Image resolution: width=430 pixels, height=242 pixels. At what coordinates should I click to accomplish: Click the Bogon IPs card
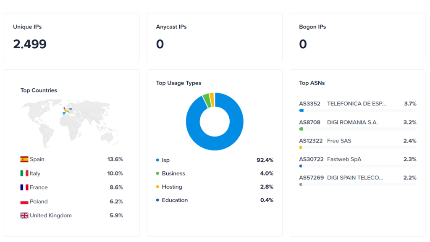point(357,37)
